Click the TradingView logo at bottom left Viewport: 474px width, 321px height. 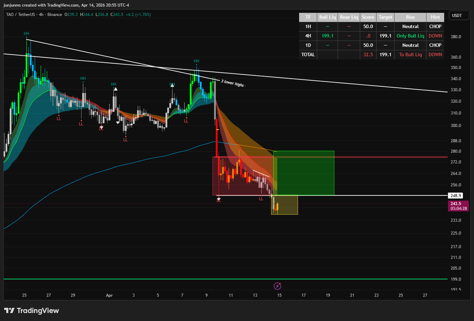[31, 311]
